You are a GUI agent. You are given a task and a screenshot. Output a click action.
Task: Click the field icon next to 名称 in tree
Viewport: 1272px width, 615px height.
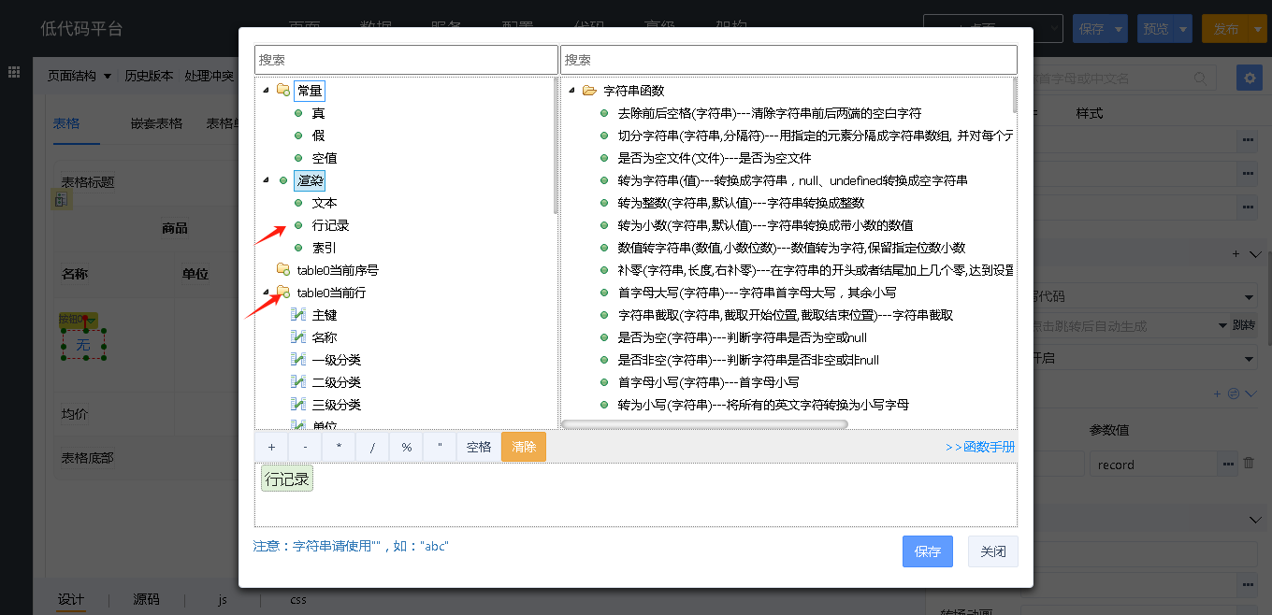299,337
